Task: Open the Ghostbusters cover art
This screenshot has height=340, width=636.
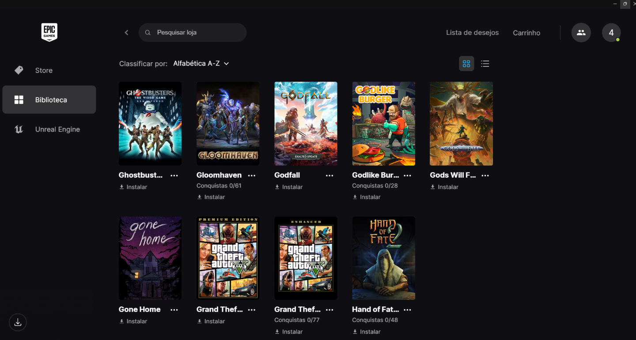Action: [x=150, y=123]
